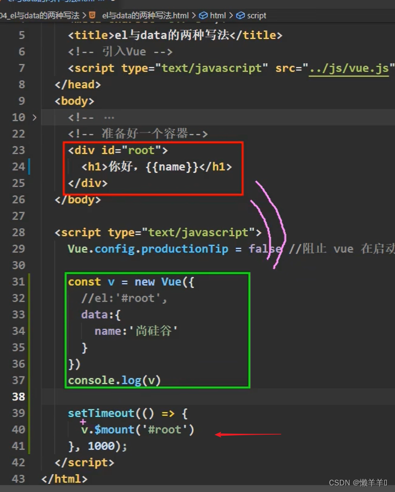Click the closing head tag on line 8
Screen dimensions: 395x492
tap(78, 84)
